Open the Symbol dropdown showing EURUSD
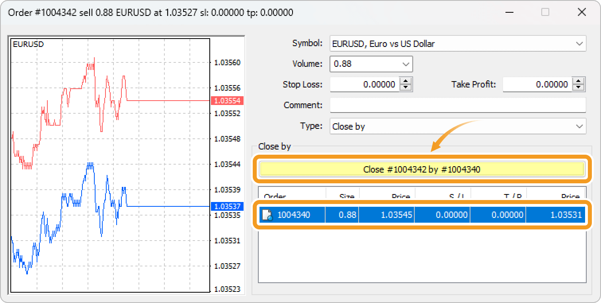The height and width of the screenshot is (303, 601). click(x=578, y=44)
